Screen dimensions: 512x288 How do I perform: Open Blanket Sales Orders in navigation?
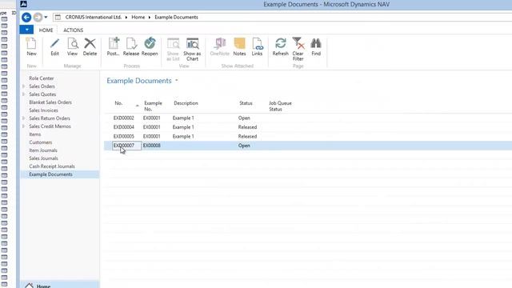[50, 102]
